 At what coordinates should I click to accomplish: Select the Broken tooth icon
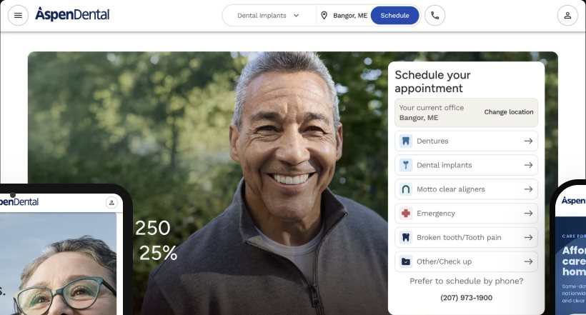405,237
